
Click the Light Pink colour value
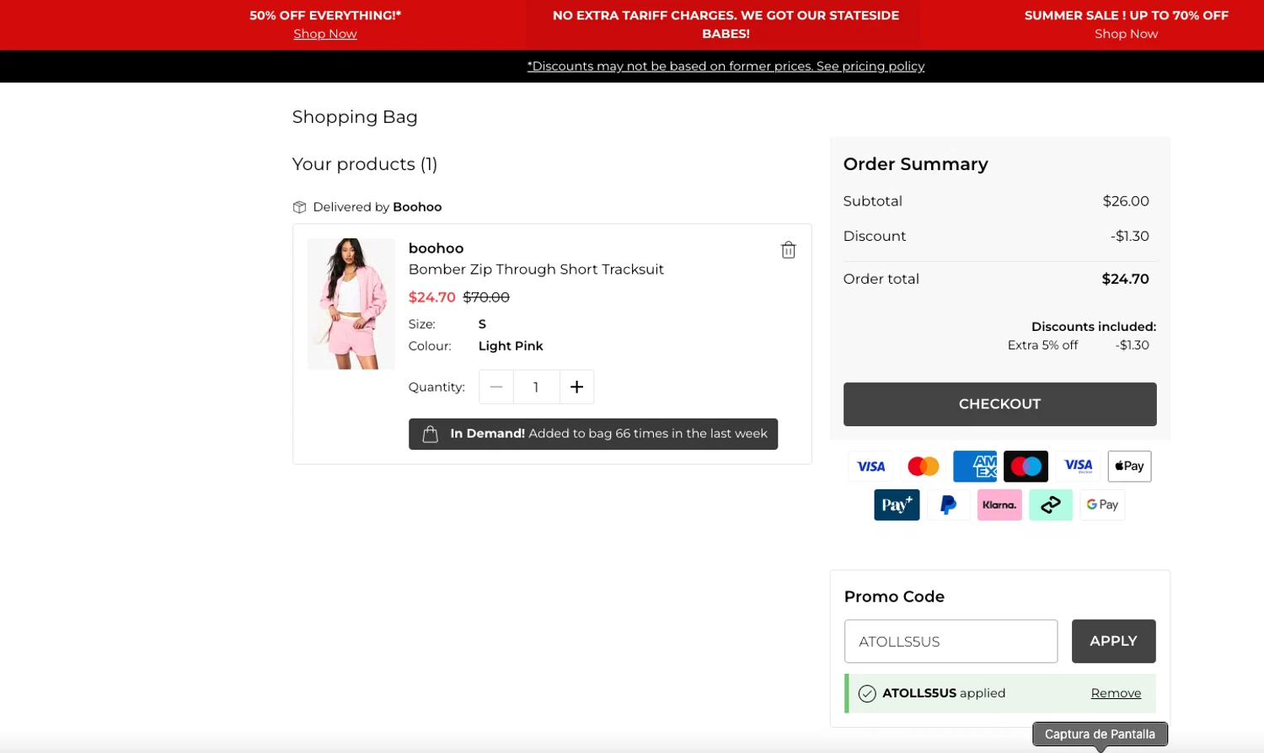(x=511, y=346)
